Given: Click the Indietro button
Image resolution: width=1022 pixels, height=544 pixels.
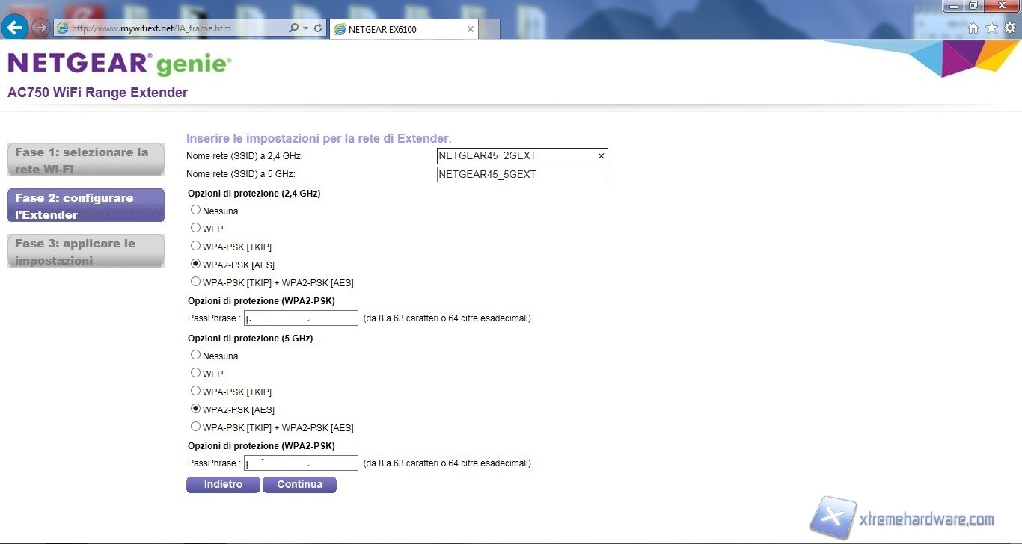Looking at the screenshot, I should click(x=223, y=485).
